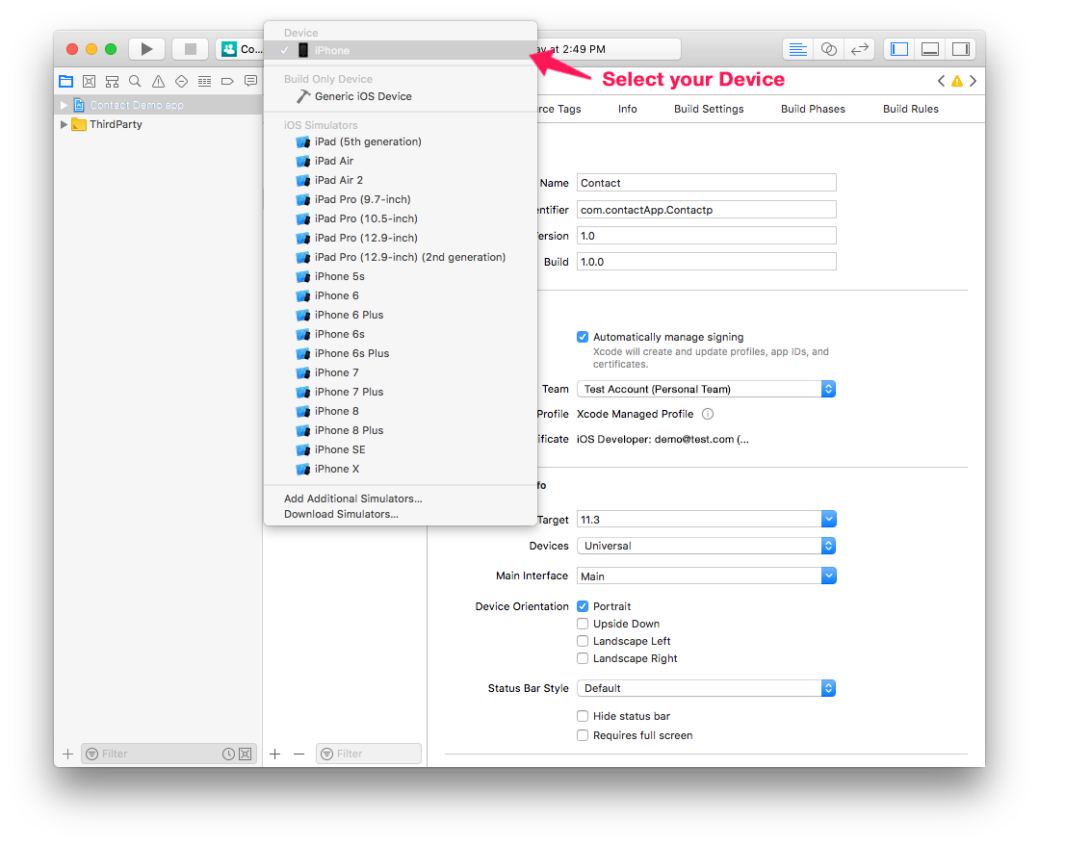Toggle Automatically manage signing
The image size is (1065, 844).
click(582, 337)
